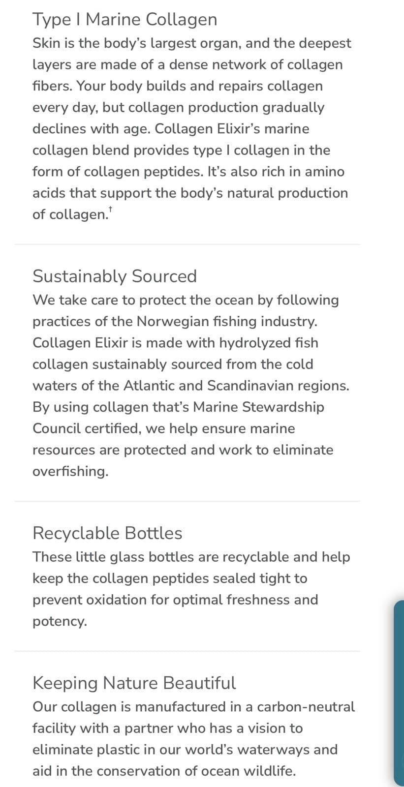Click the word 'potency.' under Recyclable Bottles
This screenshot has height=787, width=404.
coord(60,621)
